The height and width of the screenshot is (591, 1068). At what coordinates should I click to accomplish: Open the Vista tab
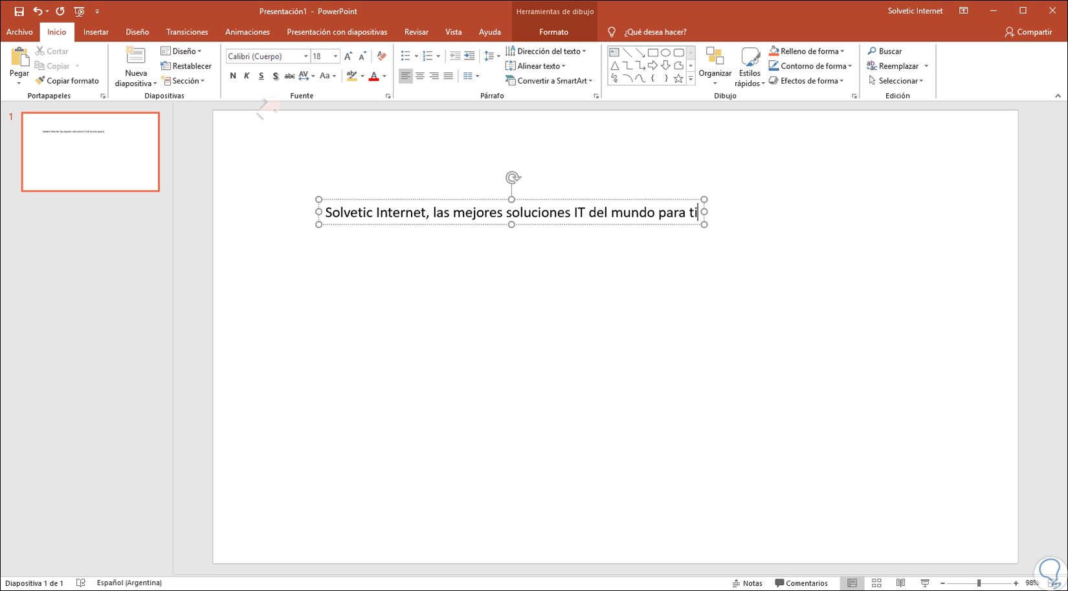pos(453,32)
